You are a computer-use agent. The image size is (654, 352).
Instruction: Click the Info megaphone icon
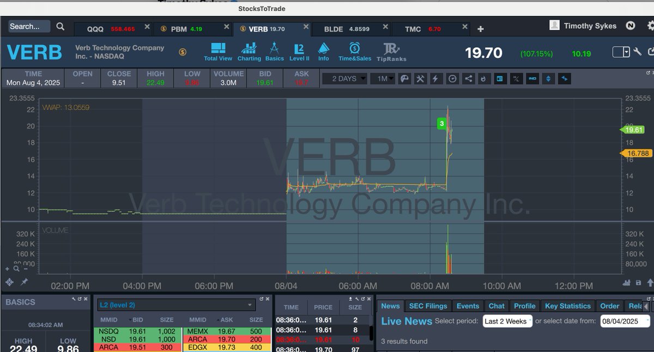[324, 52]
